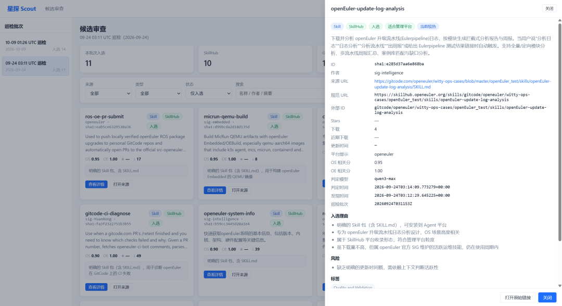The height and width of the screenshot is (306, 562).
Task: Click the 20260924T031153Z 巡检批次 value
Action: click(x=393, y=204)
